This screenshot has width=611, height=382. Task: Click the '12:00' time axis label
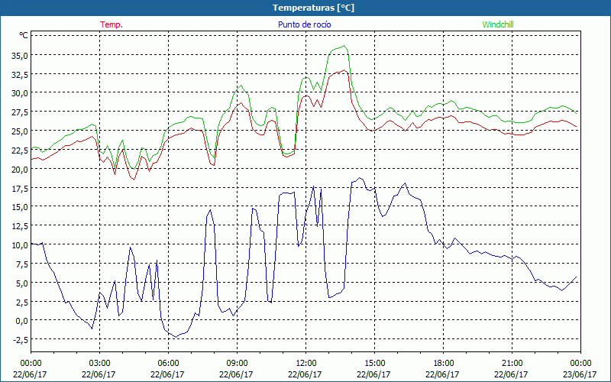click(x=306, y=364)
